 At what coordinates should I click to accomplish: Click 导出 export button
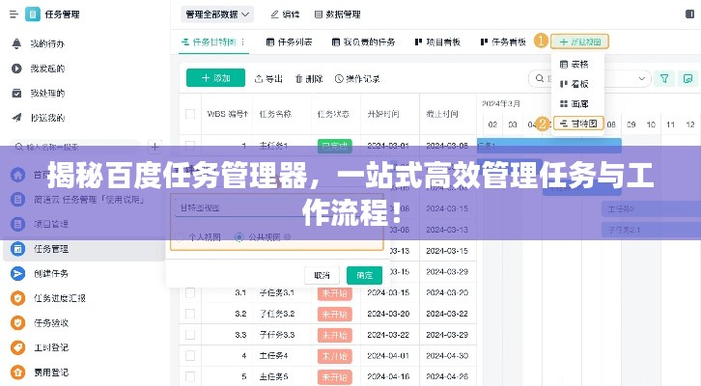(x=268, y=78)
